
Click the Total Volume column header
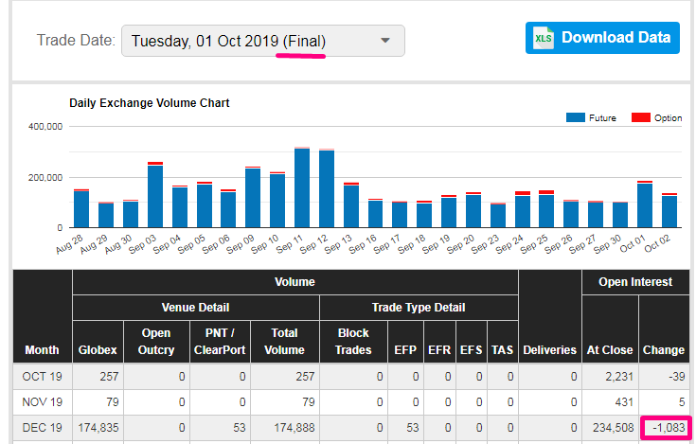click(284, 341)
